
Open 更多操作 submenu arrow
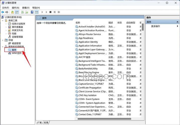coord(177,26)
